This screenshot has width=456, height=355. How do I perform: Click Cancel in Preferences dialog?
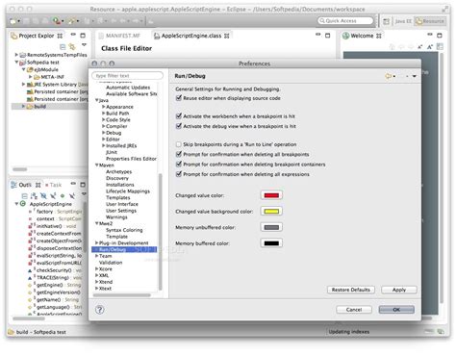354,310
